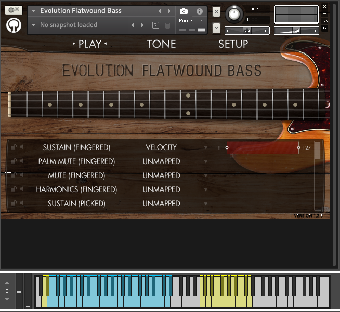The image size is (340, 312).
Task: Open the instrument name dropdown menu
Action: click(x=33, y=11)
